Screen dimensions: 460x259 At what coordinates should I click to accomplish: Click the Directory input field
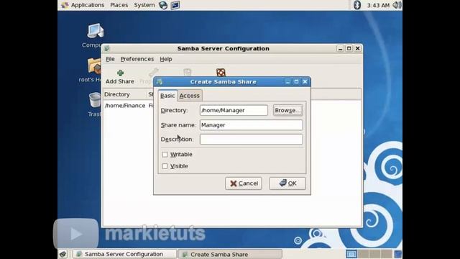coord(234,110)
